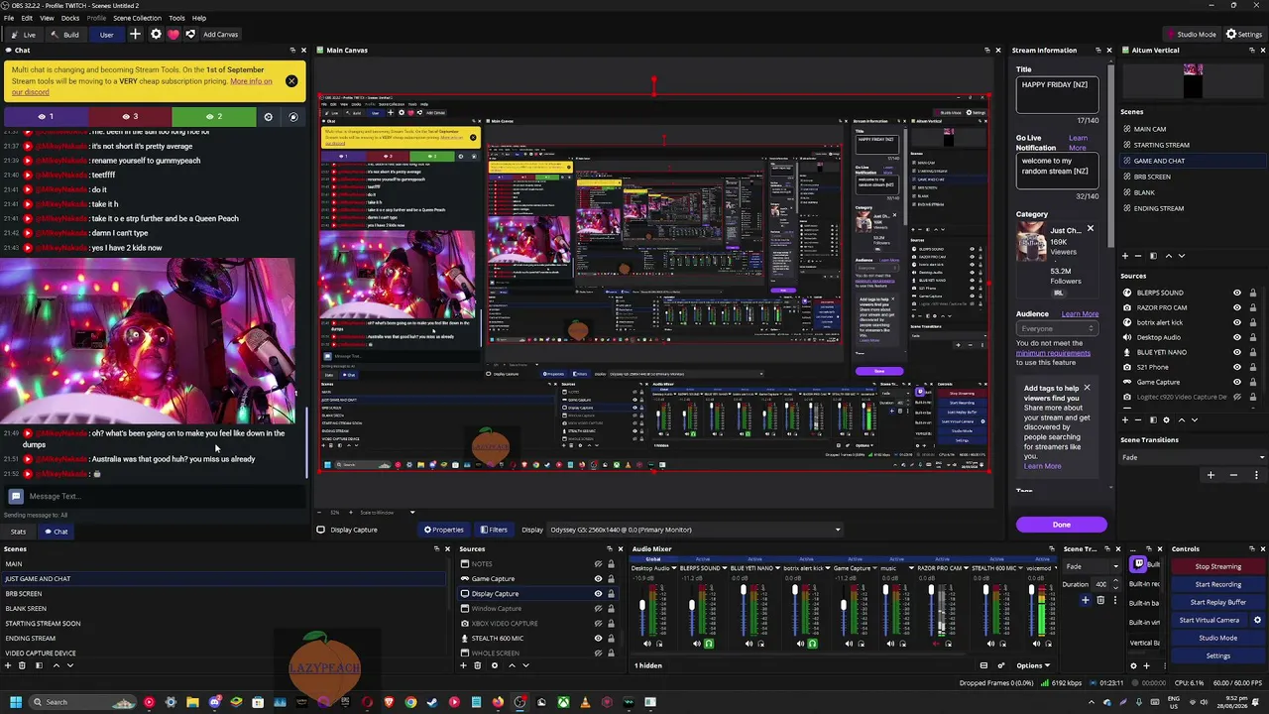Remove scene transition with trash icon
The width and height of the screenshot is (1269, 714).
[1100, 600]
